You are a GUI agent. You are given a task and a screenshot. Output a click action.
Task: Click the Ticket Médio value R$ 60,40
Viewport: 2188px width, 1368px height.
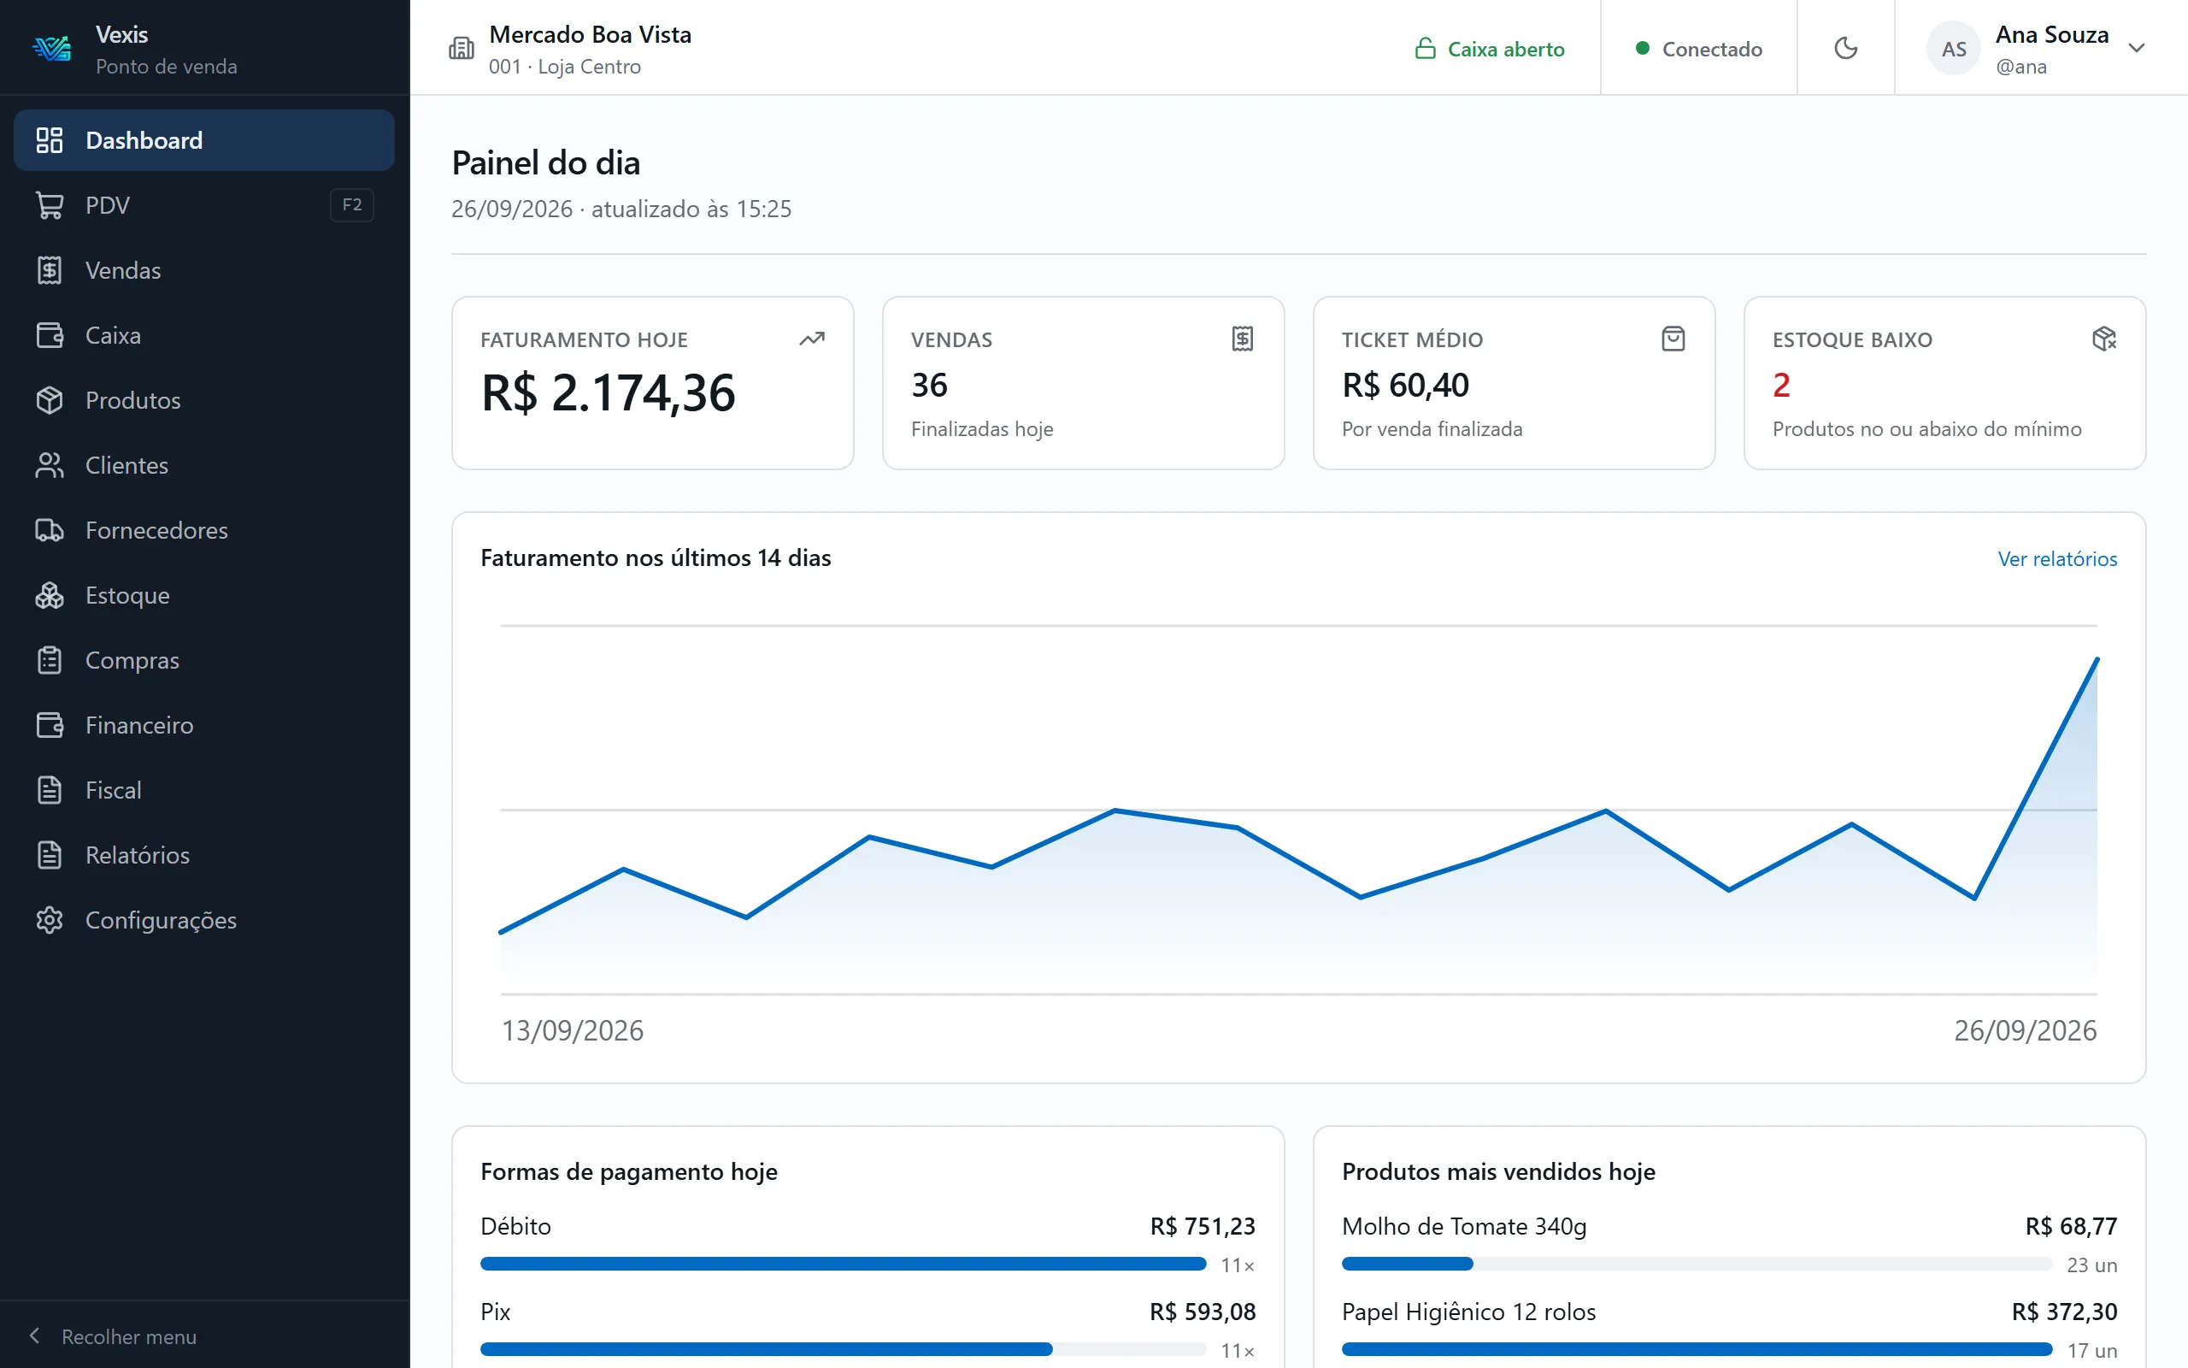[x=1405, y=386]
